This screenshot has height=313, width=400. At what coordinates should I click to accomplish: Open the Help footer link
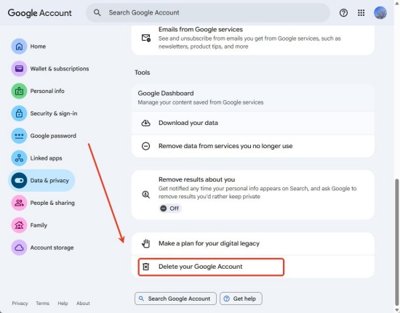(63, 304)
